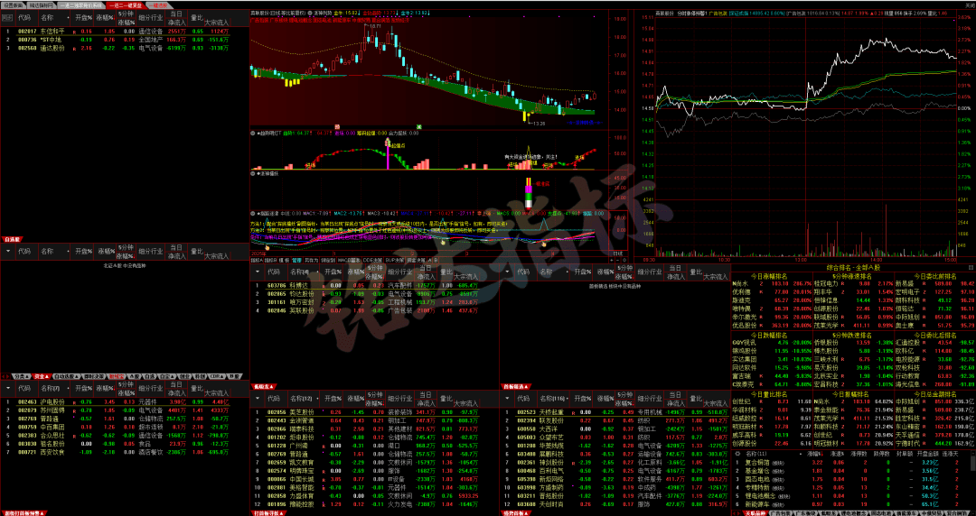This screenshot has width=976, height=516.
Task: Click the 管理 indicator button
Action: (296, 261)
